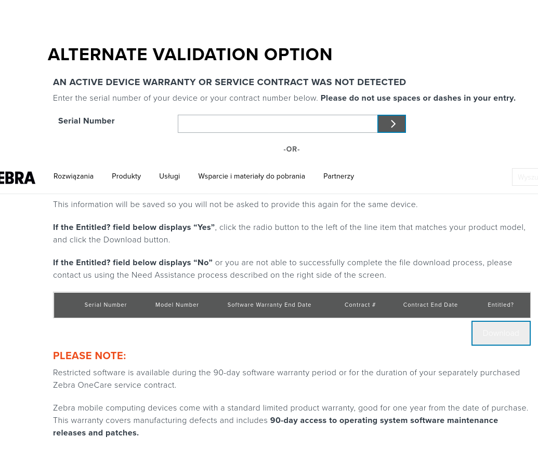
Task: Click the PLEASE NOTE heading
Action: (89, 356)
